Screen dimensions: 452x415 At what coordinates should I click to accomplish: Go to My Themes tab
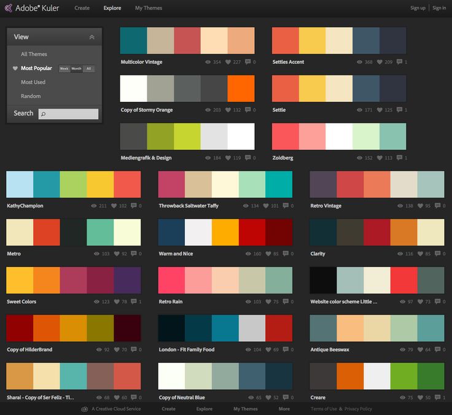click(149, 8)
